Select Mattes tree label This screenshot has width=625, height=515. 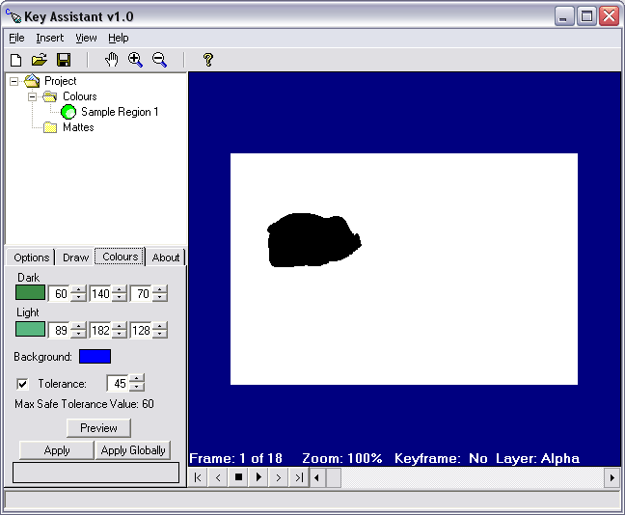(78, 127)
